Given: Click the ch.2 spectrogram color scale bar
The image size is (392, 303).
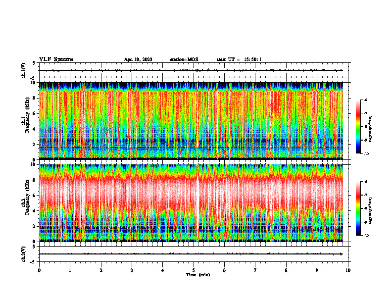Looking at the screenshot, I should [x=358, y=208].
